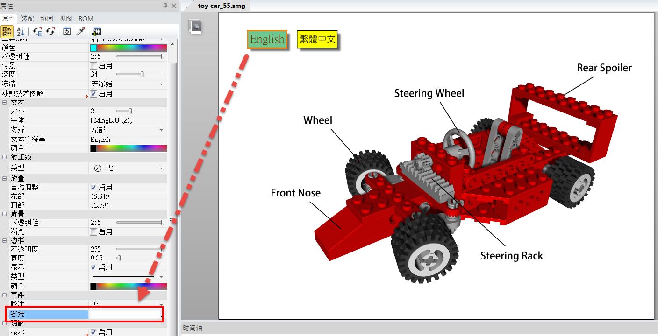Open the BOM tab
Image resolution: width=658 pixels, height=336 pixels.
tap(86, 19)
